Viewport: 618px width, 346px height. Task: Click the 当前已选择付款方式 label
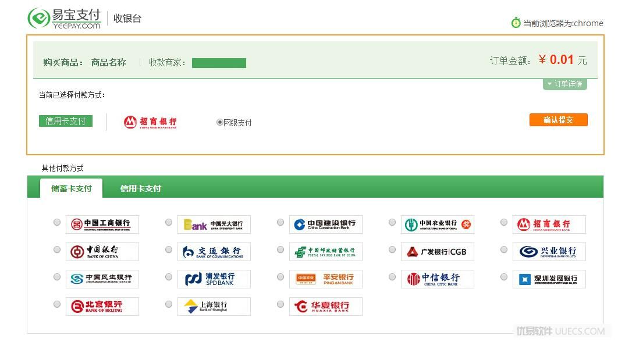72,95
